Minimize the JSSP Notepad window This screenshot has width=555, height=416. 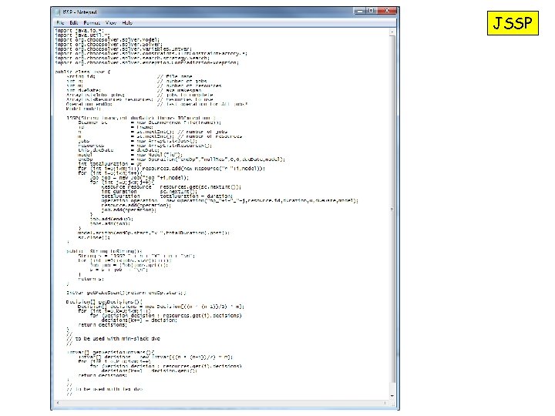pos(360,11)
